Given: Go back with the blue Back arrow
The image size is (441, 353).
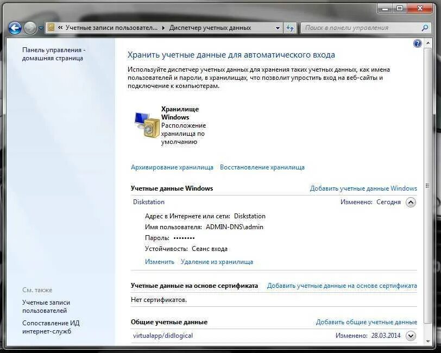Looking at the screenshot, I should coord(15,28).
